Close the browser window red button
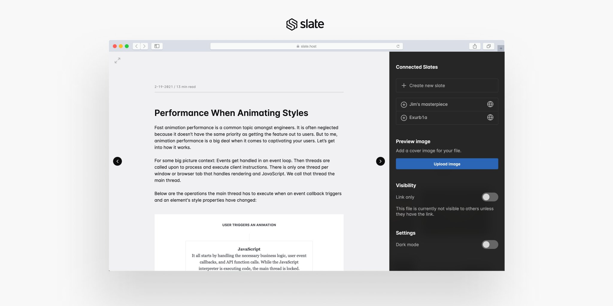This screenshot has width=613, height=306. [115, 46]
